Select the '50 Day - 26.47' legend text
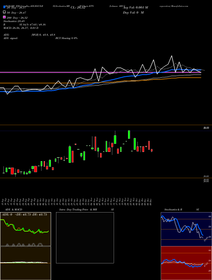The width and height of the screenshot is (212, 280). coord(16,13)
